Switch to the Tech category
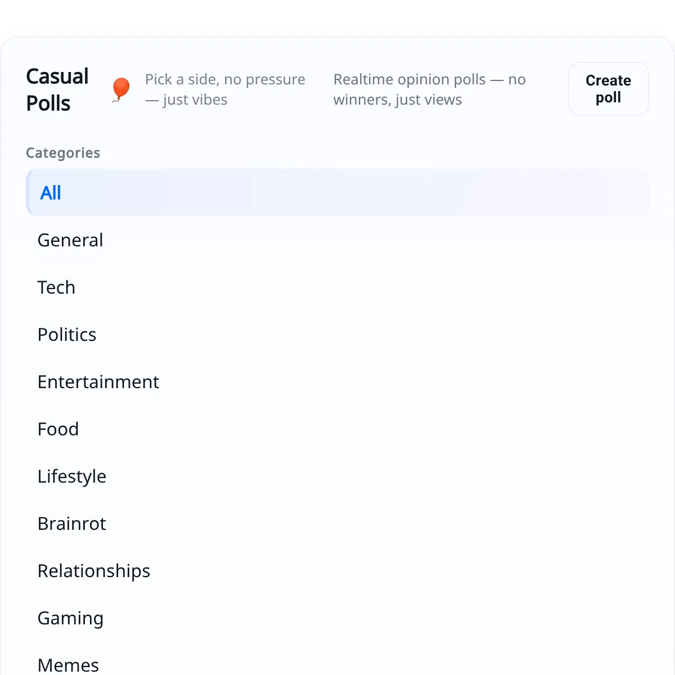Screen dimensions: 675x675 (56, 287)
